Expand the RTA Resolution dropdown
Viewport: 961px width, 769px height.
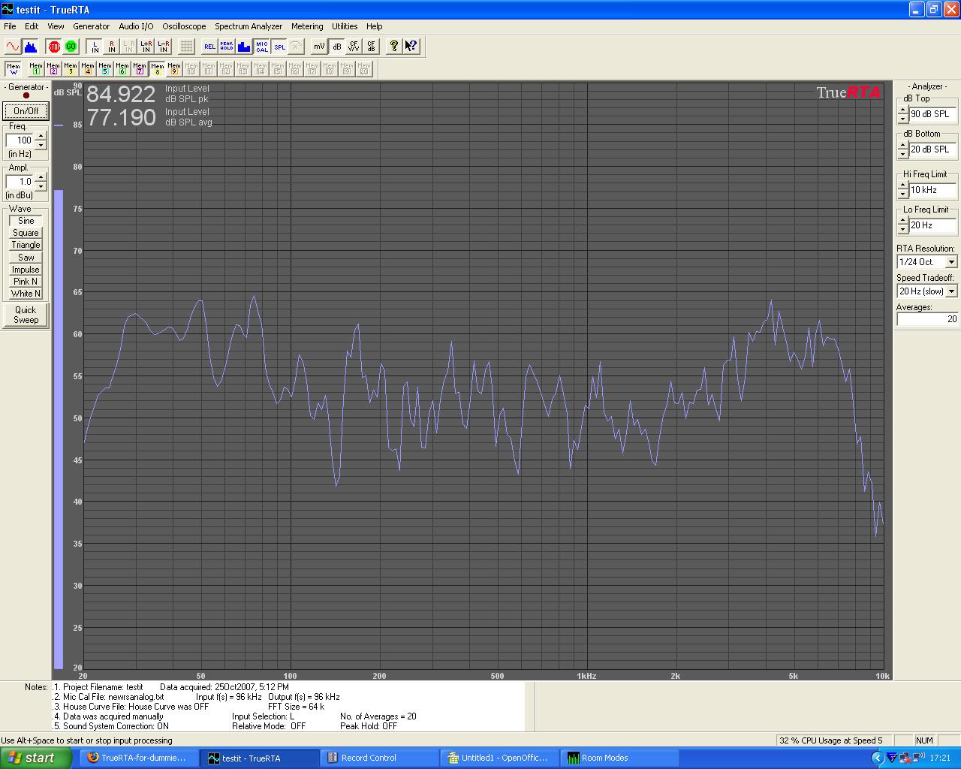(x=951, y=262)
